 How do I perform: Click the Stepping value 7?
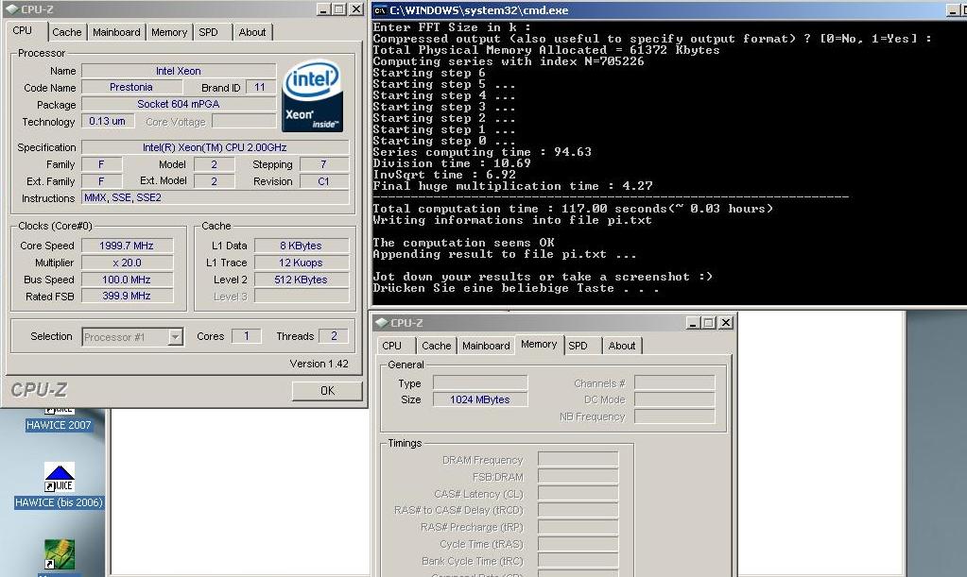(x=324, y=164)
